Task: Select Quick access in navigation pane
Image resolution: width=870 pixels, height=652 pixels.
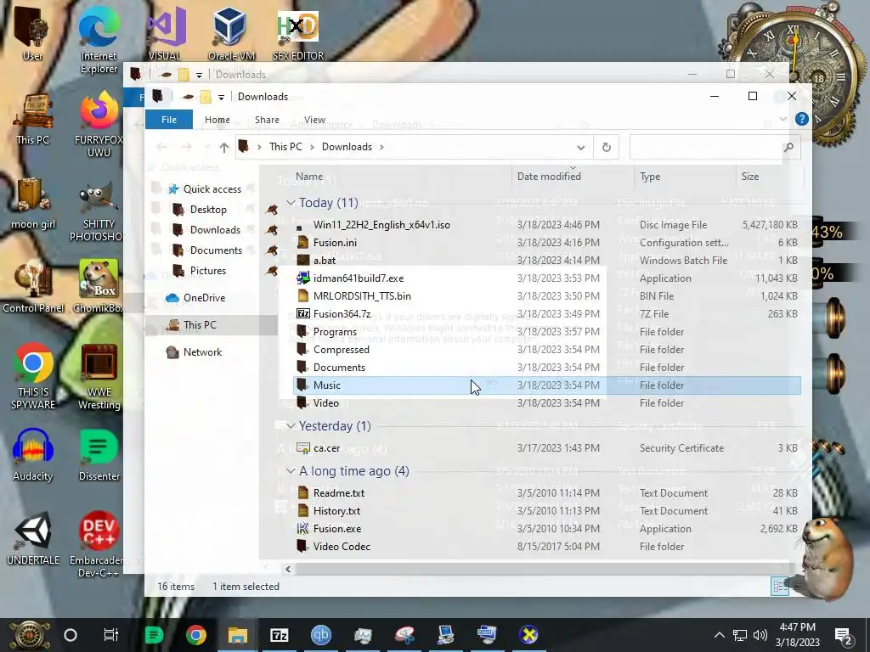Action: click(x=212, y=189)
